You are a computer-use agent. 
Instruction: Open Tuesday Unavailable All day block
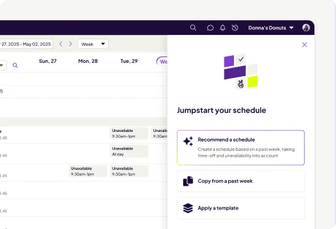(x=129, y=151)
